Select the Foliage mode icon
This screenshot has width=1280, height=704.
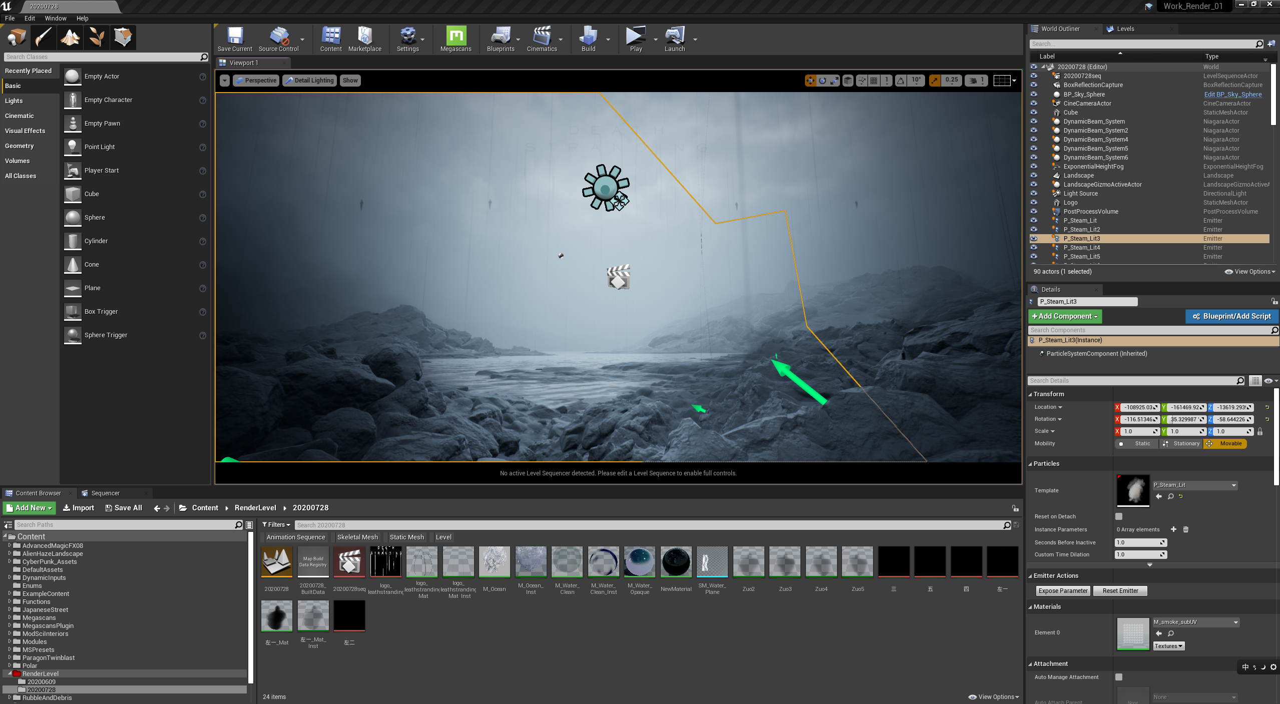click(96, 38)
